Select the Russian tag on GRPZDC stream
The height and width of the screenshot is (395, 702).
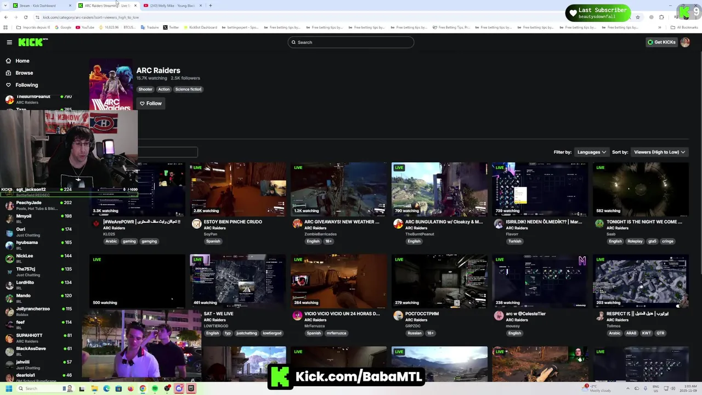(415, 333)
